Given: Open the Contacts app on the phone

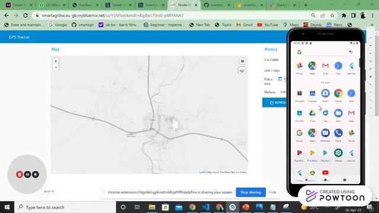Looking at the screenshot, I should click(x=299, y=113).
